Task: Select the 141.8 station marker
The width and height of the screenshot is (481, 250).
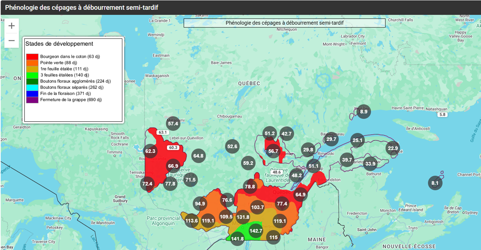Action: 237,239
